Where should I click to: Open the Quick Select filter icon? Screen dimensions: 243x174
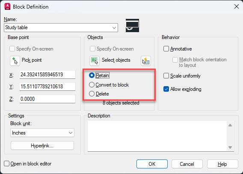(146, 61)
